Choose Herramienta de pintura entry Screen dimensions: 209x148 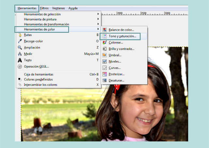click(x=58, y=19)
